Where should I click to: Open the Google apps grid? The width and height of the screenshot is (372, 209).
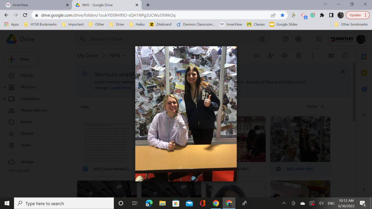point(319,39)
